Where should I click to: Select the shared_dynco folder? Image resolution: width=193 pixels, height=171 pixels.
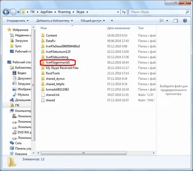(x=55, y=79)
